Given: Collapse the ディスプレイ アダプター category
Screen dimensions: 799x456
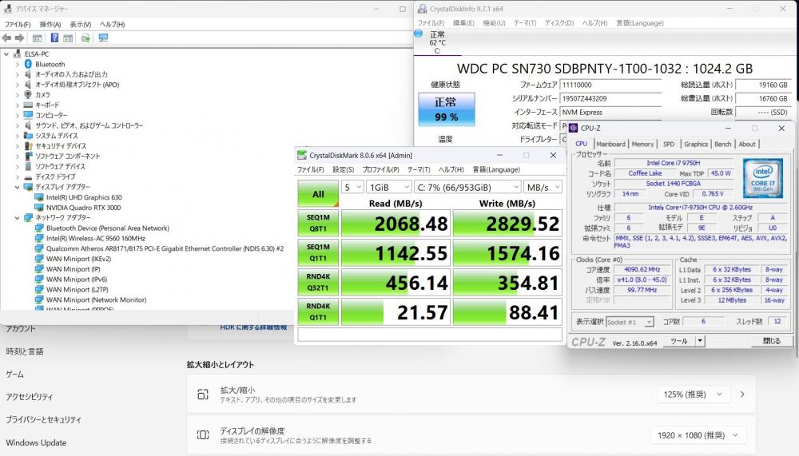Looking at the screenshot, I should coord(18,187).
